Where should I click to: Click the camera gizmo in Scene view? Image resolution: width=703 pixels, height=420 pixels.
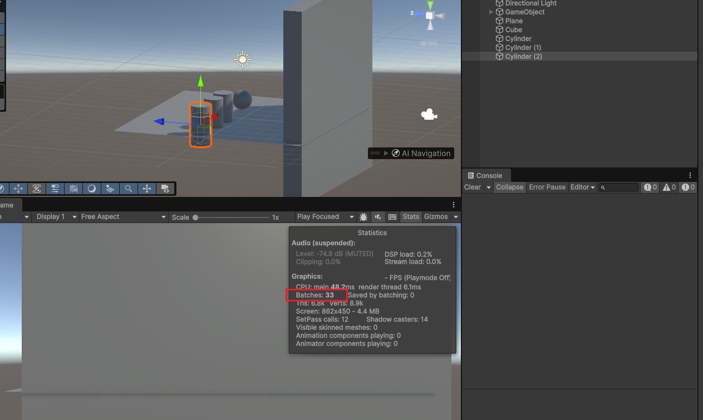pyautogui.click(x=428, y=115)
